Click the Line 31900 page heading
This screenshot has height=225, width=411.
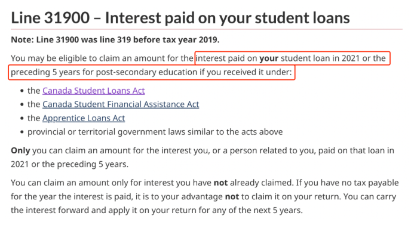[180, 18]
